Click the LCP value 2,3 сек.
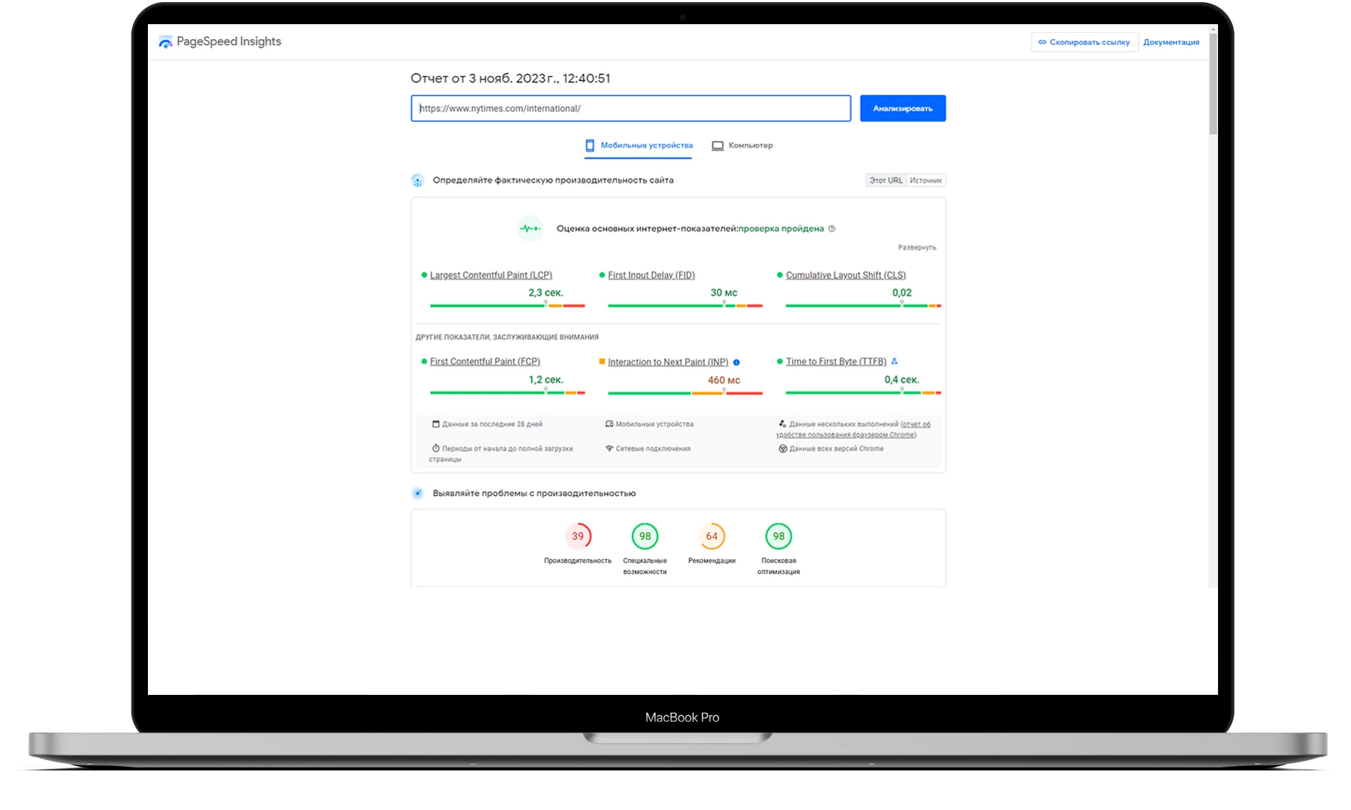 click(545, 293)
